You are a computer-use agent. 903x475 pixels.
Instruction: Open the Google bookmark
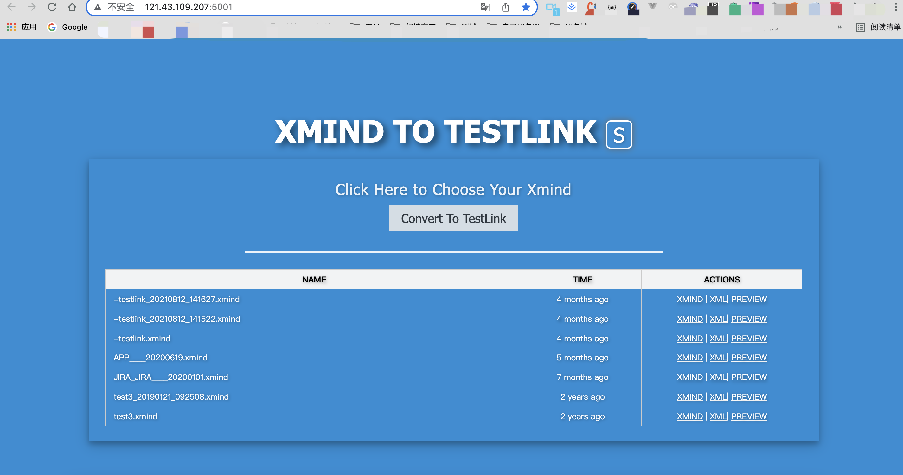[x=68, y=27]
